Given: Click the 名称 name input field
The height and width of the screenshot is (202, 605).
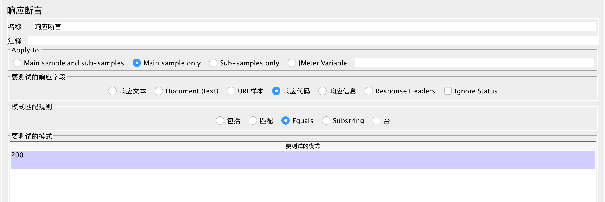Looking at the screenshot, I should tap(314, 27).
